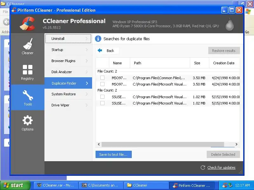
Task: Click the Back button label
Action: (x=110, y=51)
